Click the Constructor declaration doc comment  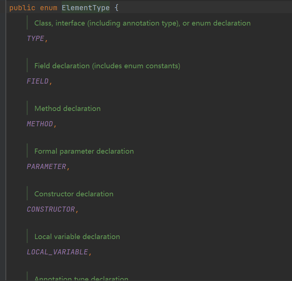tap(74, 194)
